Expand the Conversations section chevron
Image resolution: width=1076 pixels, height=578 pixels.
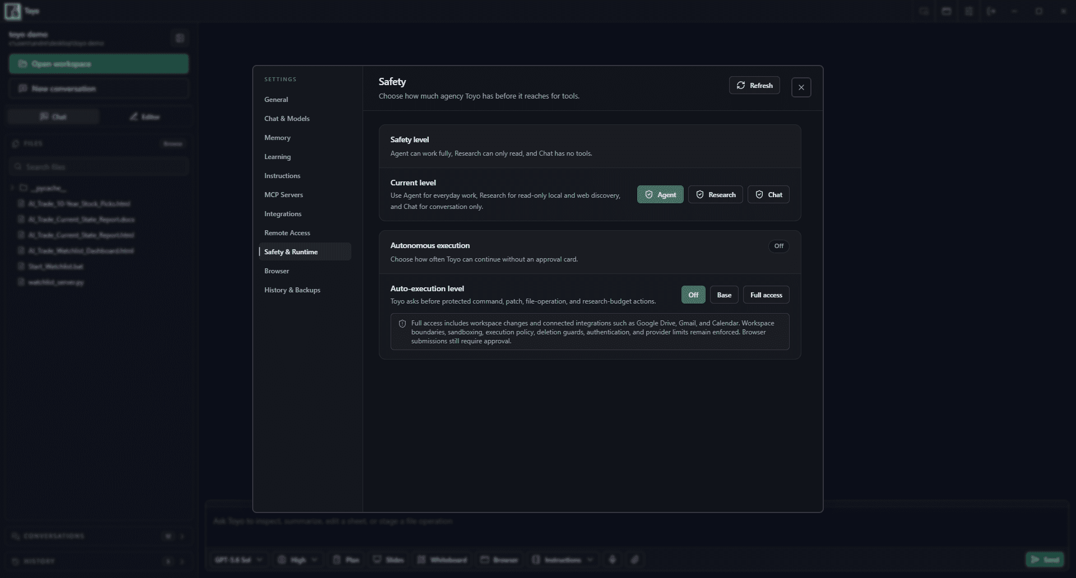click(182, 536)
